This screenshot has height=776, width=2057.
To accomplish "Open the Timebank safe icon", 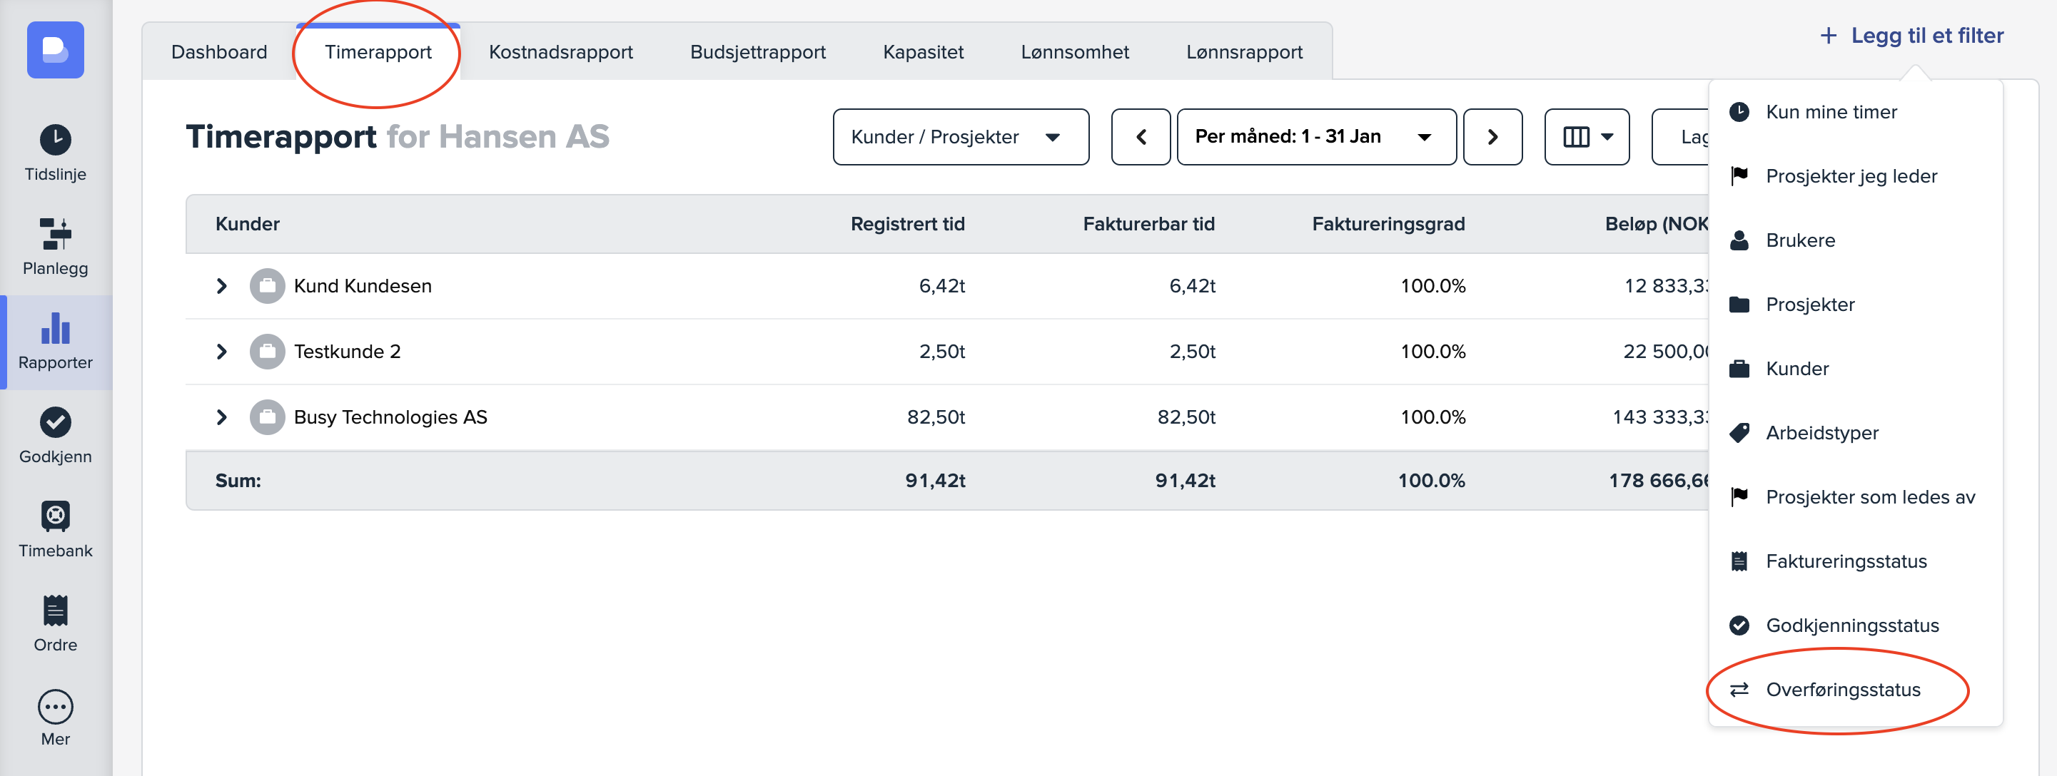I will click(55, 516).
